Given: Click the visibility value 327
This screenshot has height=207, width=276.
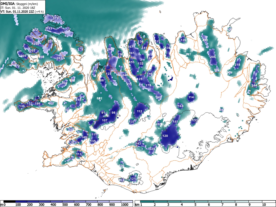Looking at the screenshot, I should pos(50,42).
